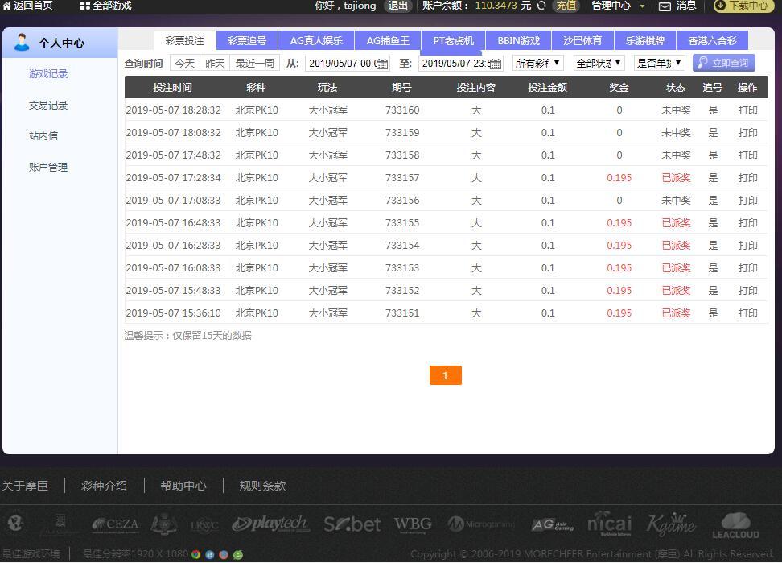This screenshot has height=563, width=782.
Task: Print the bet record for period 733160
Action: [747, 110]
